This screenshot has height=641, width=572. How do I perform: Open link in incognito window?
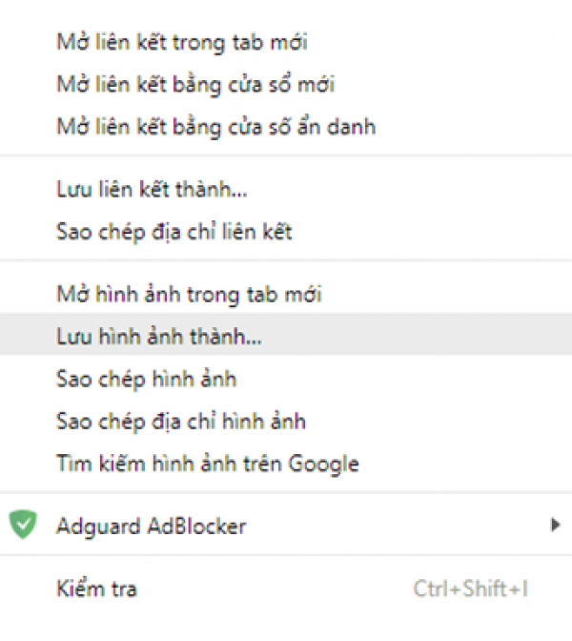(x=215, y=126)
